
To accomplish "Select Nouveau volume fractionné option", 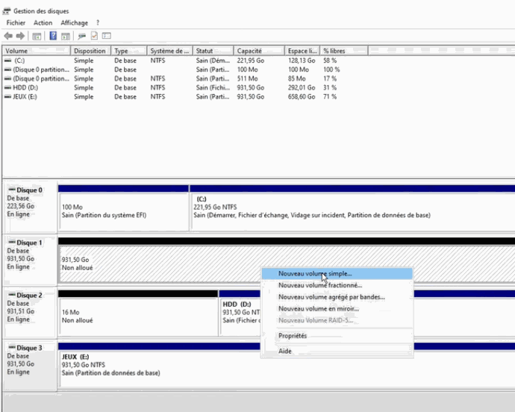I will point(319,285).
